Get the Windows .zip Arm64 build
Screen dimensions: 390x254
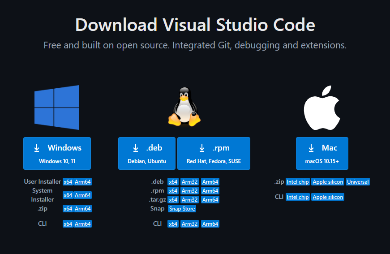pos(82,209)
